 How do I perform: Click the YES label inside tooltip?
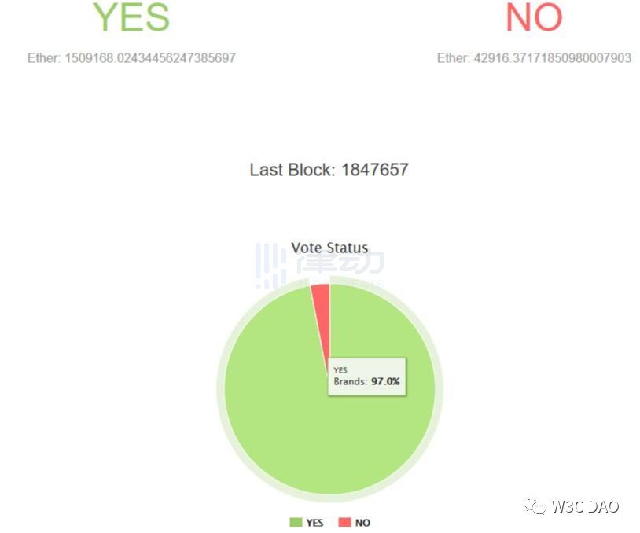(x=340, y=370)
